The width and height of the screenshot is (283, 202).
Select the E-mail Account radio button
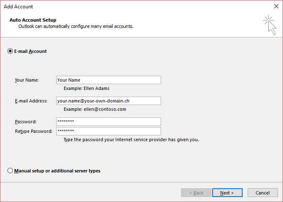click(10, 51)
